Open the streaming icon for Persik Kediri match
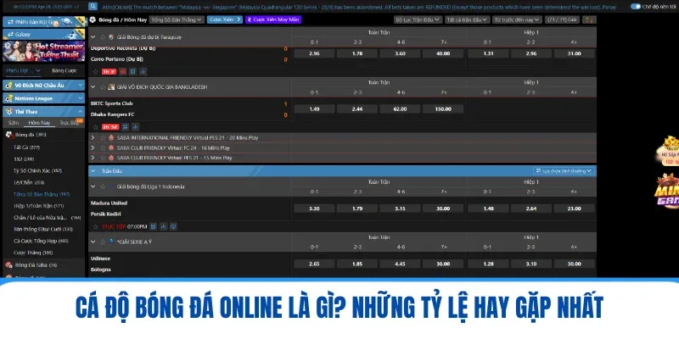This screenshot has width=679, height=339. coord(173,226)
